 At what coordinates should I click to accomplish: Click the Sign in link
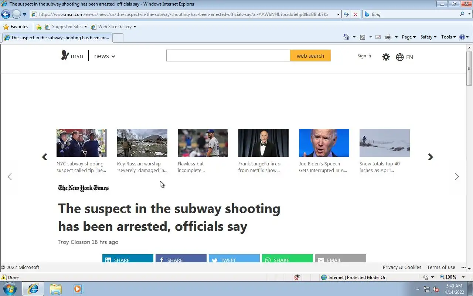point(364,56)
